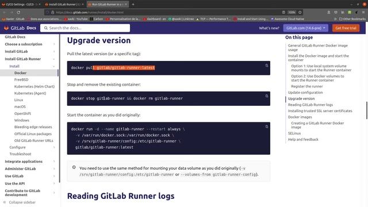Screen dimensions: 368x207
Task: Open the Windows install page
Action: coord(22,120)
